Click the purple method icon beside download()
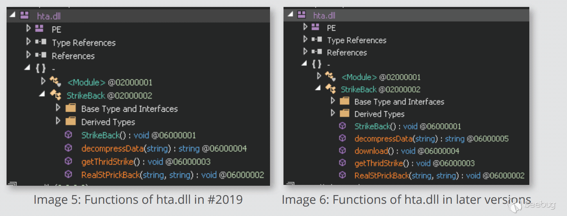The width and height of the screenshot is (567, 216). pos(342,151)
